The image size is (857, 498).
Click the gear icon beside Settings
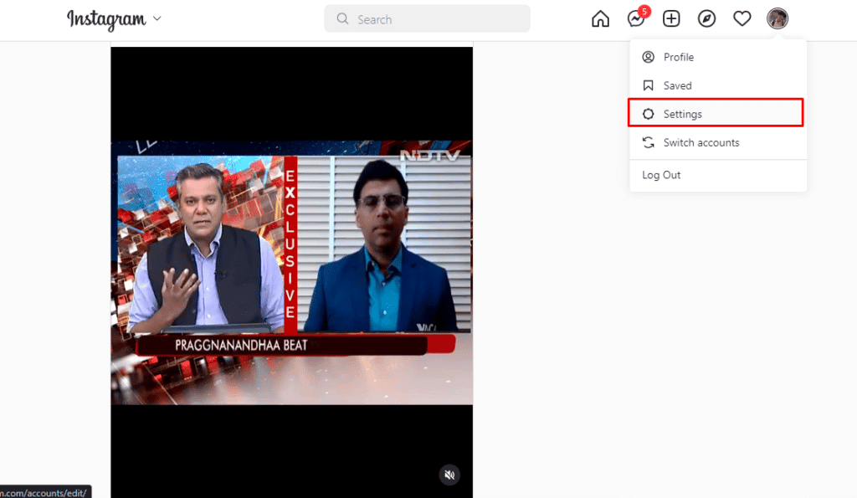coord(648,114)
